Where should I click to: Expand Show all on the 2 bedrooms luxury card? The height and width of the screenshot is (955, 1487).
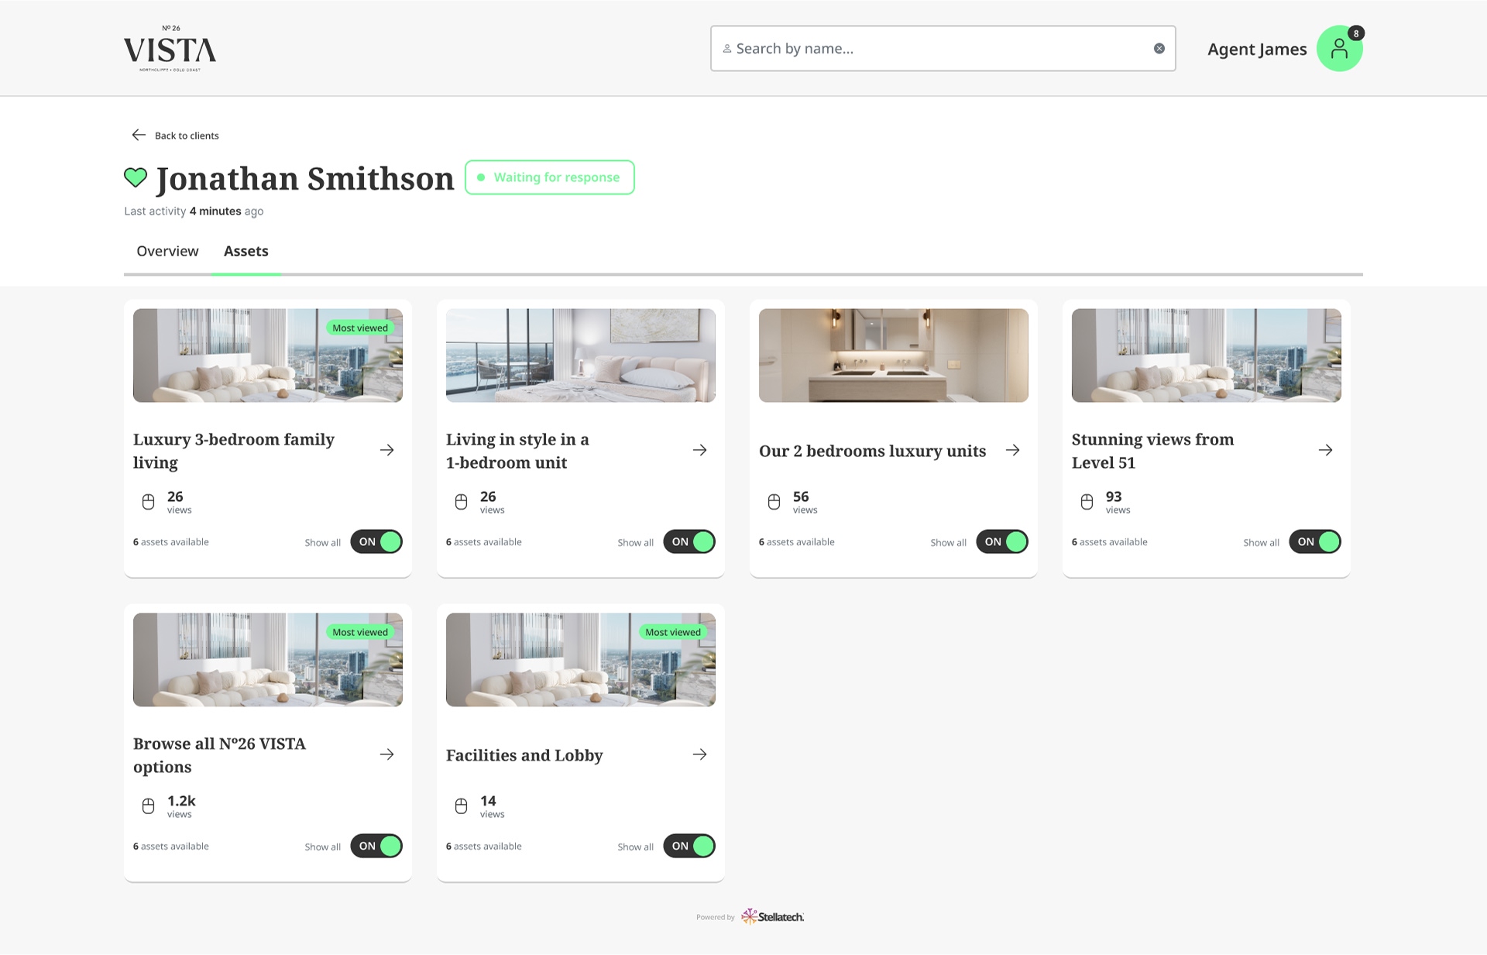[x=948, y=542]
